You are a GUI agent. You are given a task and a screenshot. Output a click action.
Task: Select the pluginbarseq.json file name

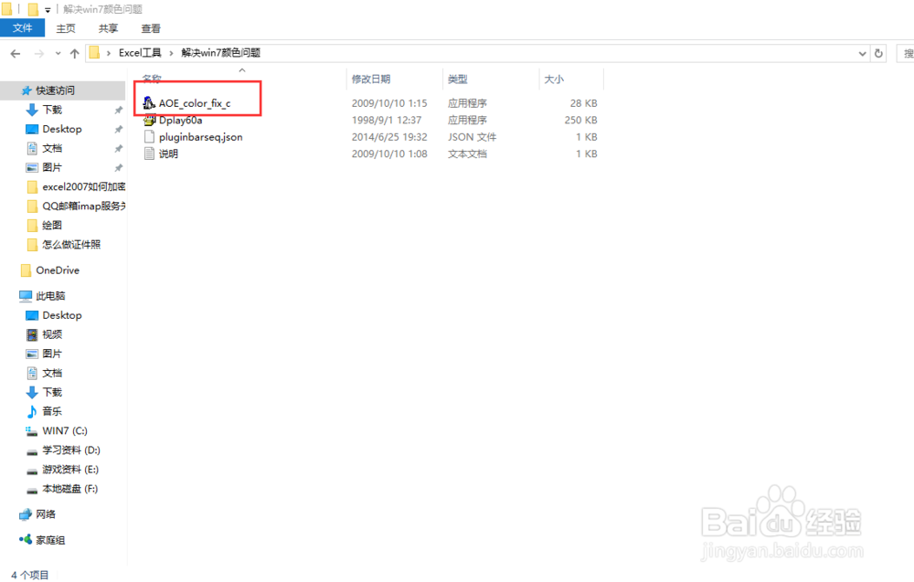(200, 137)
